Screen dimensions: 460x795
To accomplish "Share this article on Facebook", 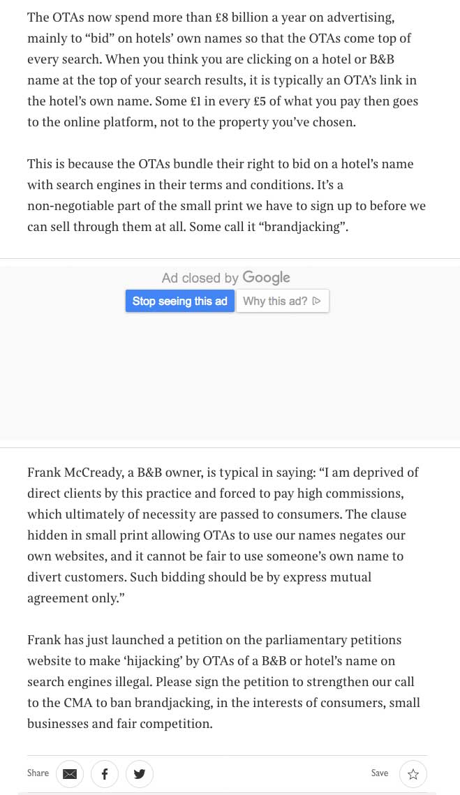I will [105, 773].
